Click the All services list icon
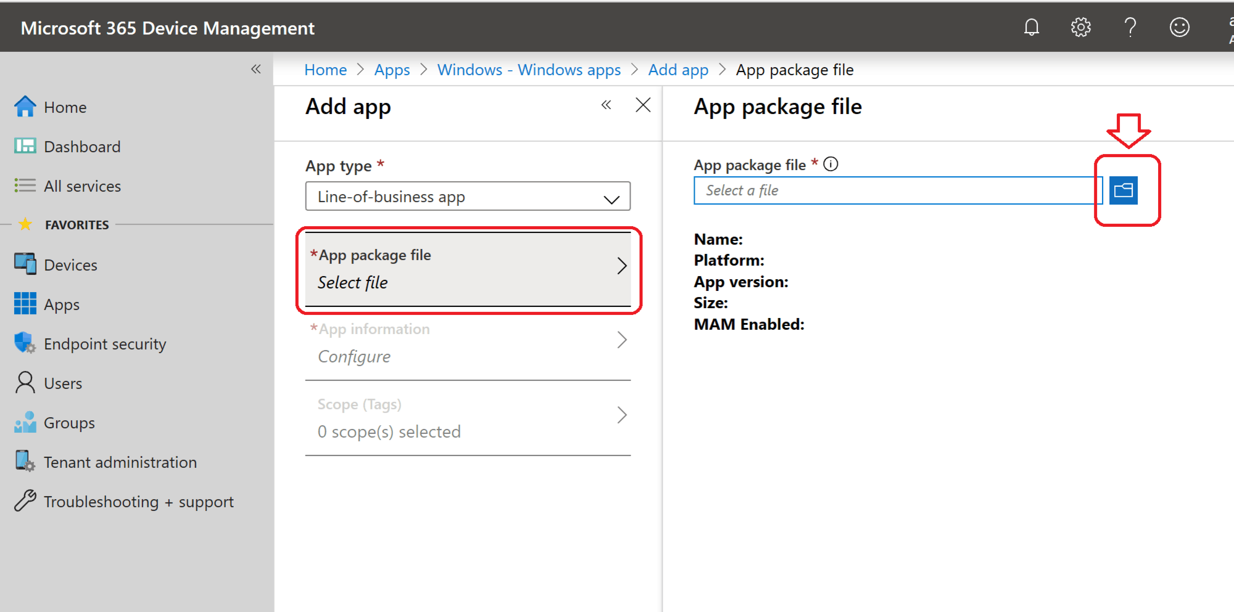The image size is (1234, 612). (25, 186)
